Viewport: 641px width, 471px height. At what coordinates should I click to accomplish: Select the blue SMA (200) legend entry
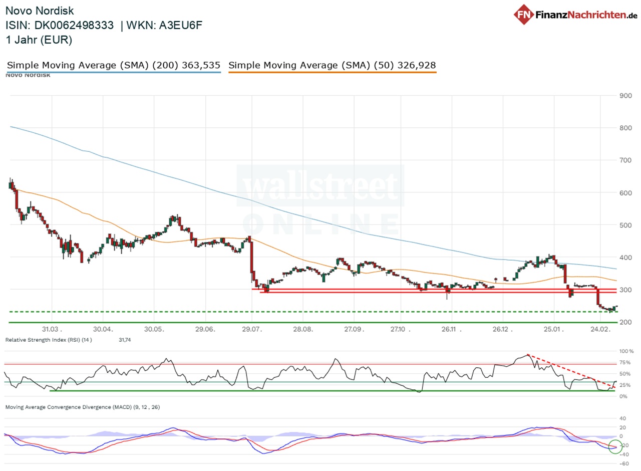pos(113,65)
